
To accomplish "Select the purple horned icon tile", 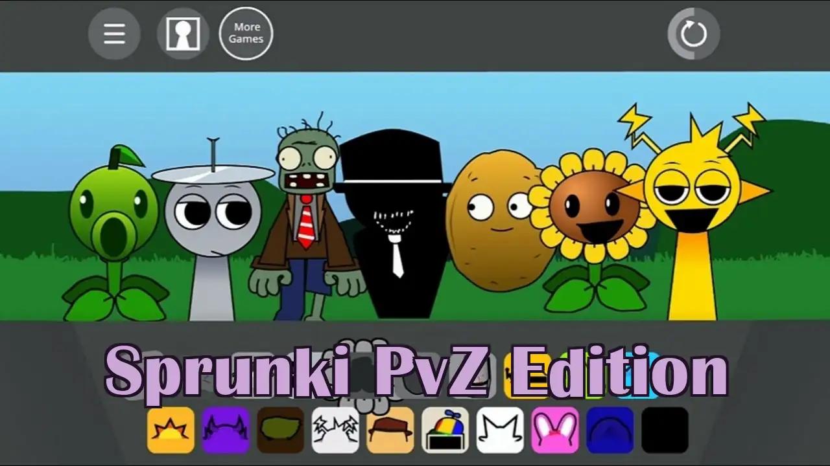I will point(226,430).
